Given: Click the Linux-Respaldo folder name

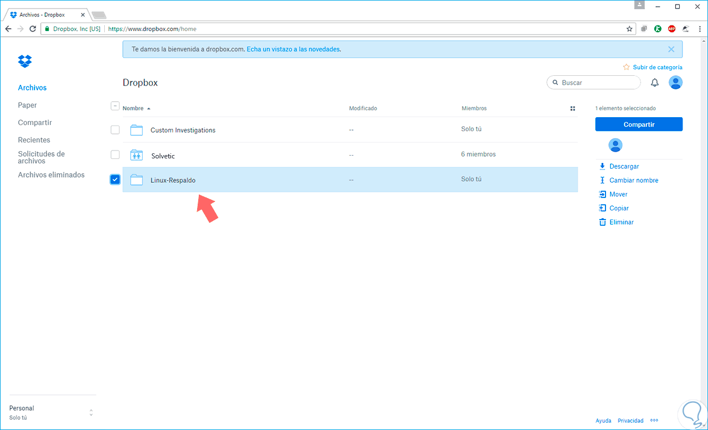Looking at the screenshot, I should [173, 180].
